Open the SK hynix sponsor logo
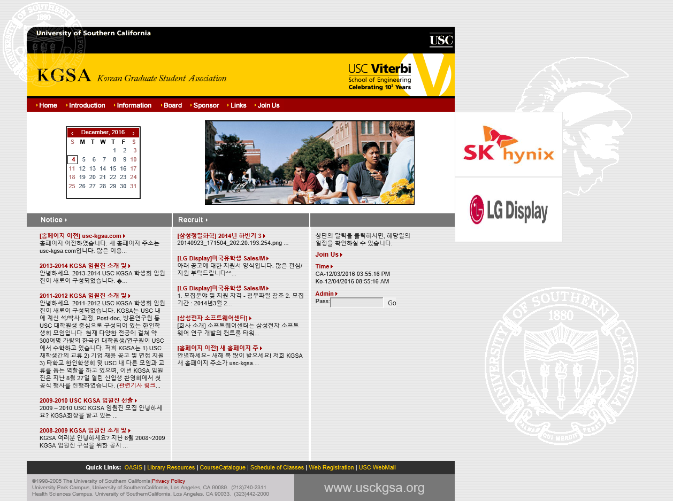673x501 pixels. point(508,144)
